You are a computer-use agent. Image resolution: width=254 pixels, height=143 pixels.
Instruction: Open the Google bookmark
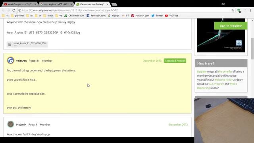(x=114, y=15)
